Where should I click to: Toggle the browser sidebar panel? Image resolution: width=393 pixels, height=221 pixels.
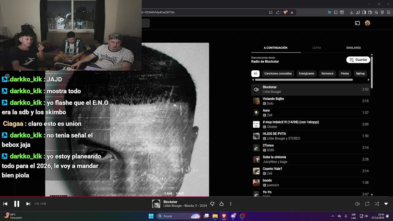click(x=364, y=12)
